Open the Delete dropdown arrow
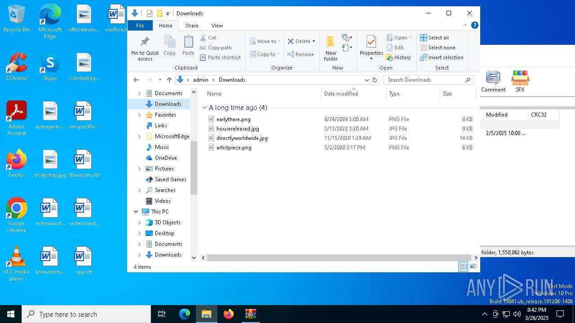Screen dimensions: 575x323 [314, 41]
